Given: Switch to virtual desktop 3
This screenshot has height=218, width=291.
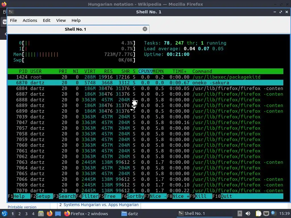Looking at the screenshot, I should (26, 214).
